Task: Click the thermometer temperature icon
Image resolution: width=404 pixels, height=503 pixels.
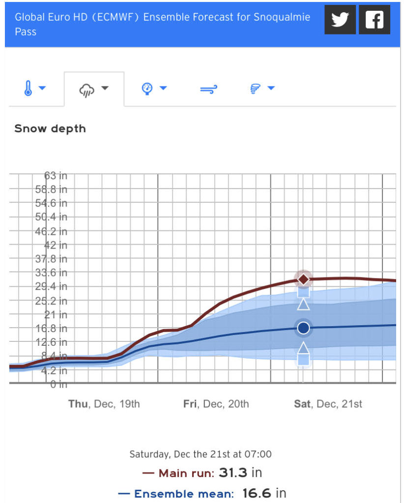Action: click(x=28, y=89)
